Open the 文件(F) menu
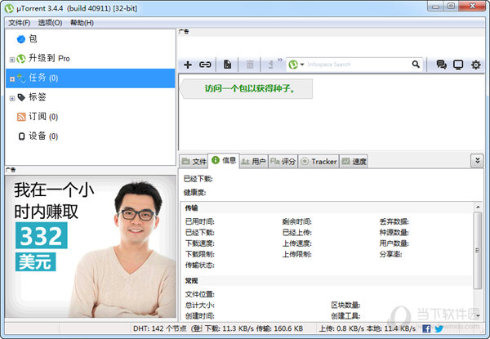This screenshot has width=490, height=339. point(19,23)
